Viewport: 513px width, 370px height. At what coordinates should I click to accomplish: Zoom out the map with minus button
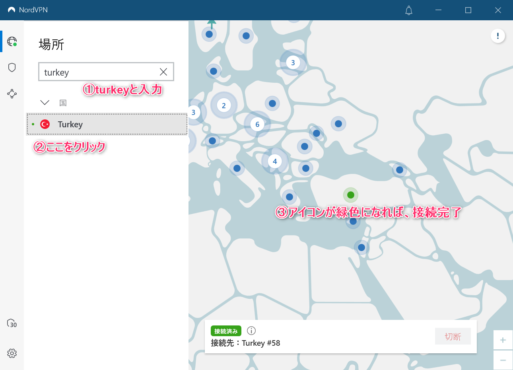[x=503, y=360]
